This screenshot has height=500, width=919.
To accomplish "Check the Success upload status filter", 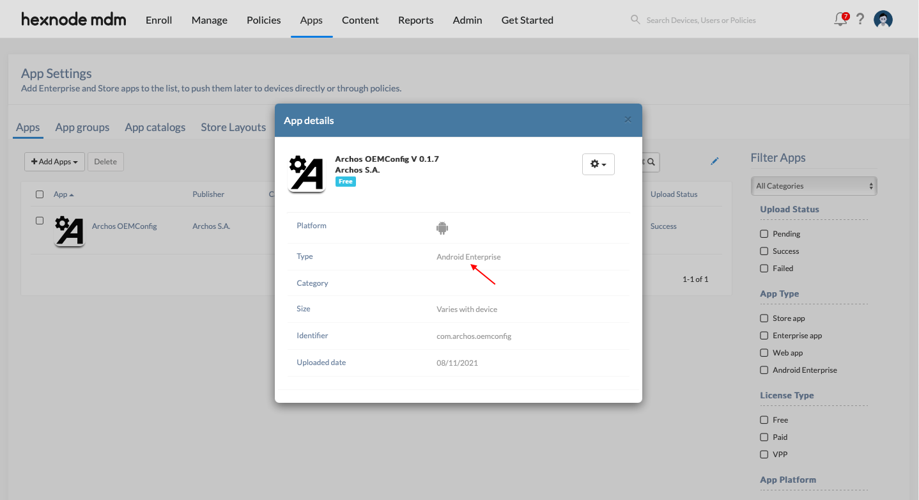I will [764, 251].
